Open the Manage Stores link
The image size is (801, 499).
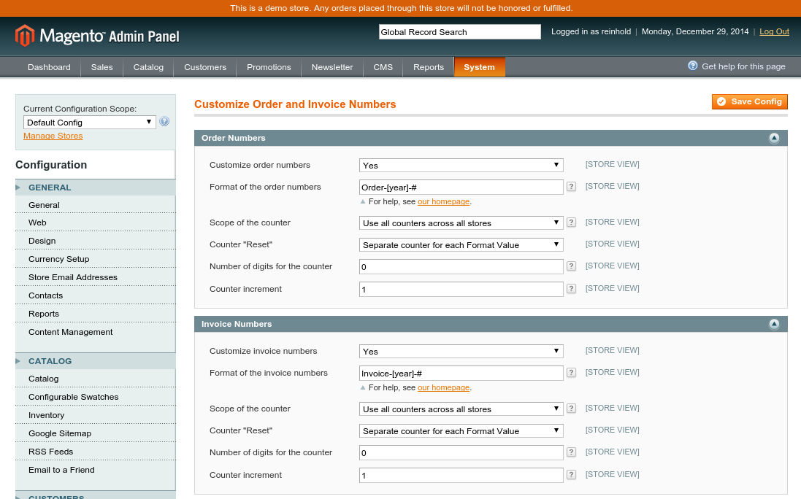tap(53, 136)
